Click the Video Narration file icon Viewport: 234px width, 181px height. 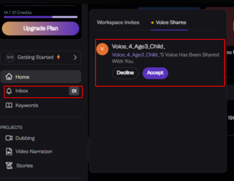9,152
